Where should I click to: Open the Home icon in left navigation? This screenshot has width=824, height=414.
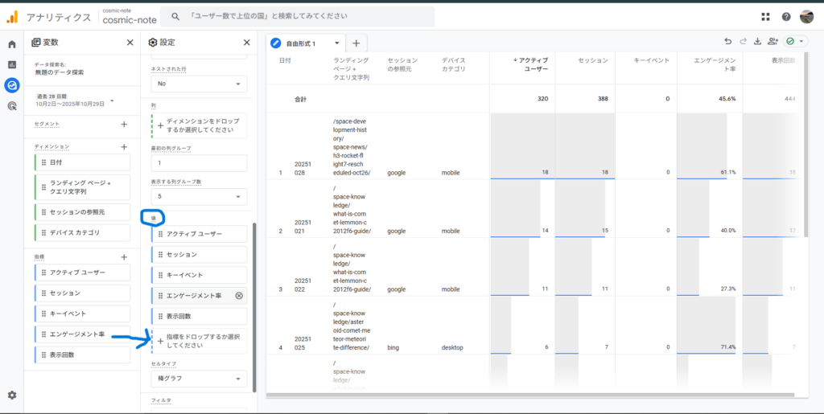12,44
